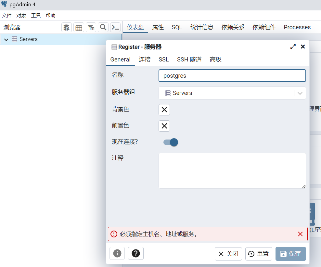The image size is (321, 267).
Task: Open the info button in dialog footer
Action: pos(117,253)
